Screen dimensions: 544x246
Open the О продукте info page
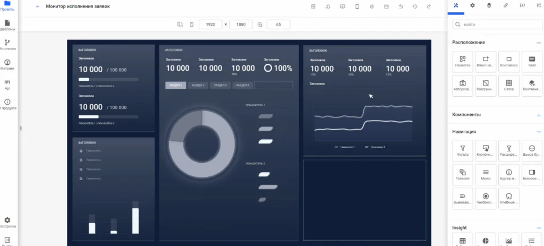7,105
